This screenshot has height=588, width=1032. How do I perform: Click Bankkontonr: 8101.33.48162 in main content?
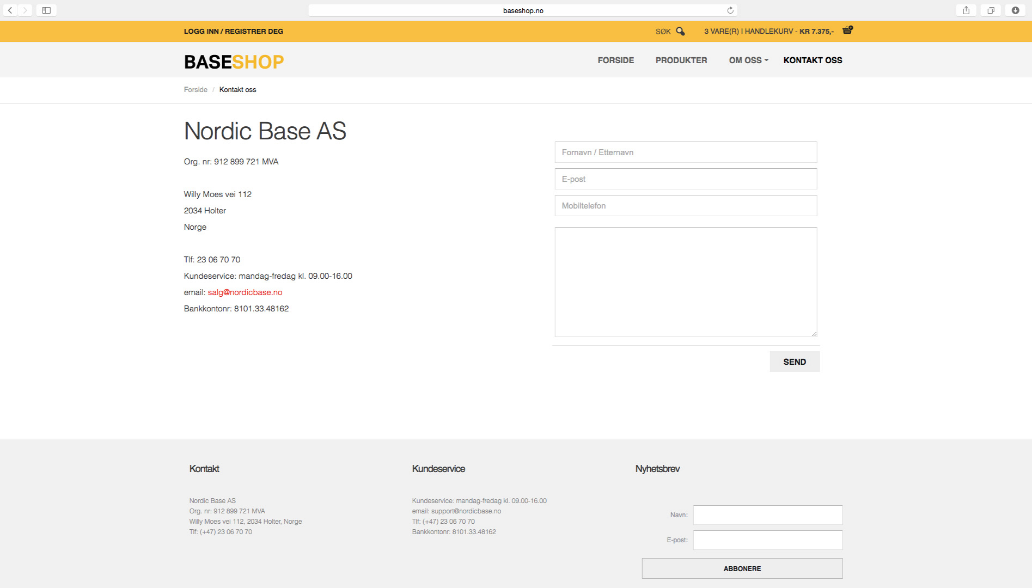(236, 309)
